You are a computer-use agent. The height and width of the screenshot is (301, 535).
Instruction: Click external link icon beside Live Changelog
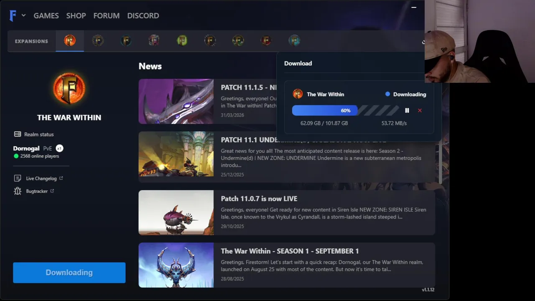click(x=61, y=178)
